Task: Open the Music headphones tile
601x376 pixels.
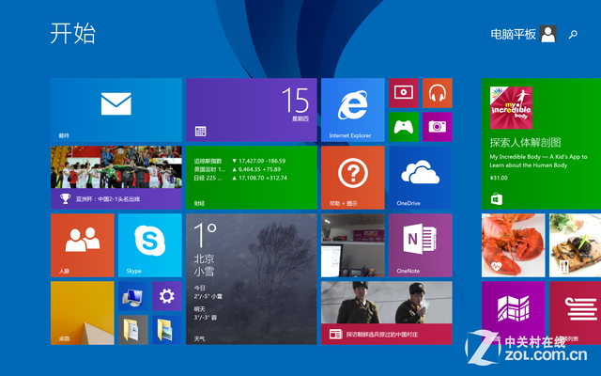Action: point(438,93)
